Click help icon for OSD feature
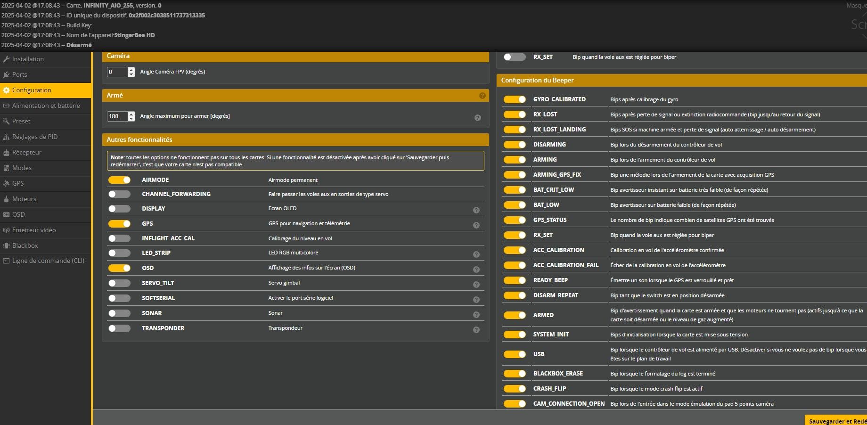 pos(476,270)
